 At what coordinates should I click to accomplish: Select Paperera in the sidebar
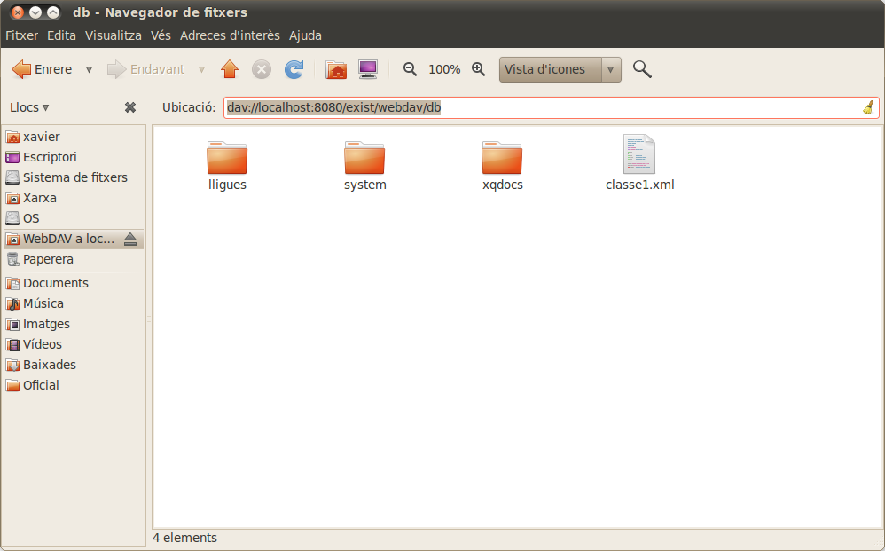coord(48,259)
